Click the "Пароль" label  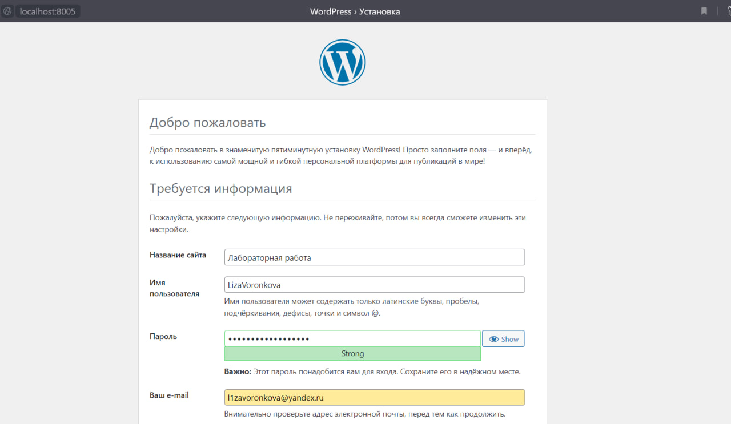tap(163, 337)
